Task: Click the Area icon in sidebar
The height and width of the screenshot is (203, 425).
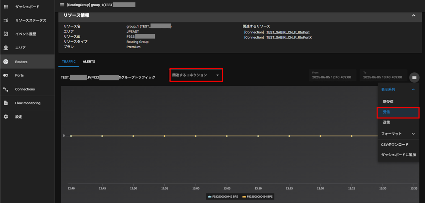Action: pos(6,48)
